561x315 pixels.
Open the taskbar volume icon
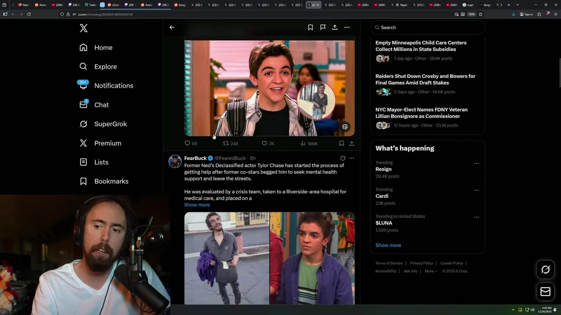click(533, 310)
